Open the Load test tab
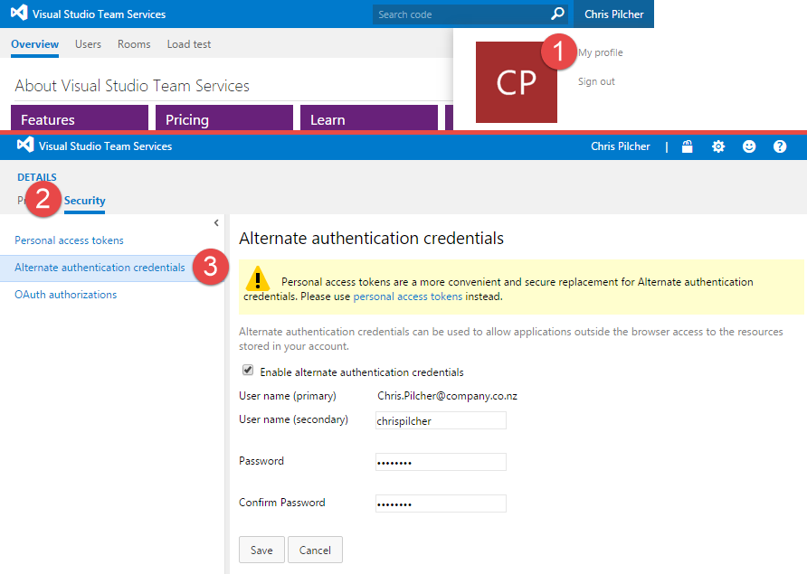 (x=189, y=44)
